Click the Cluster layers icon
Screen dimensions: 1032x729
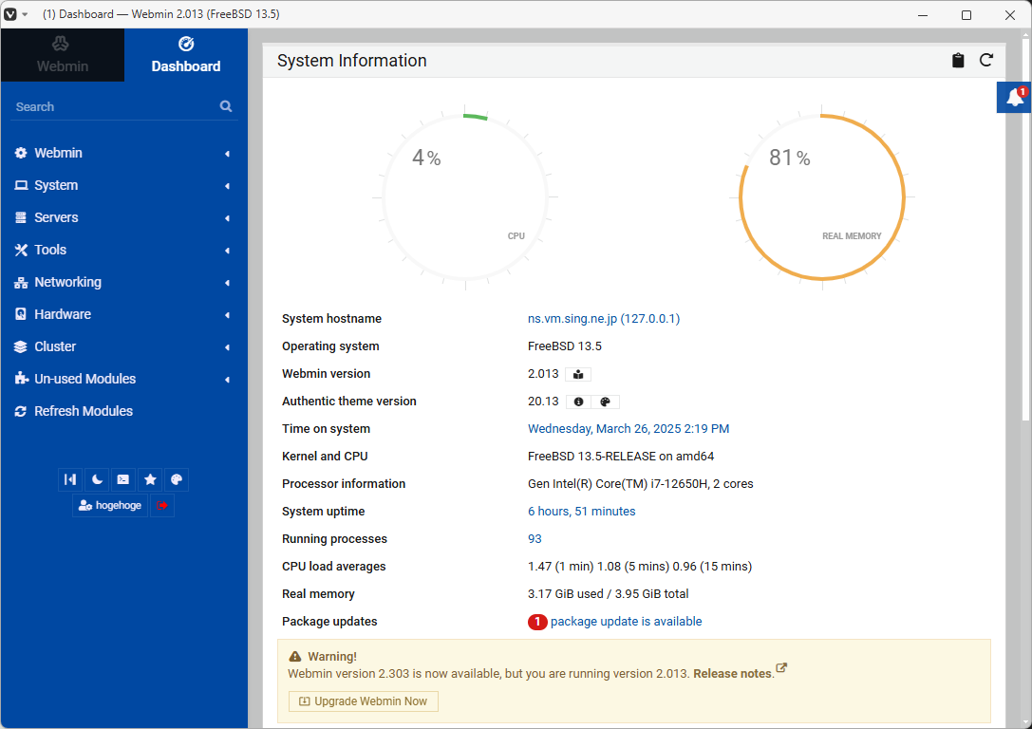pos(21,346)
